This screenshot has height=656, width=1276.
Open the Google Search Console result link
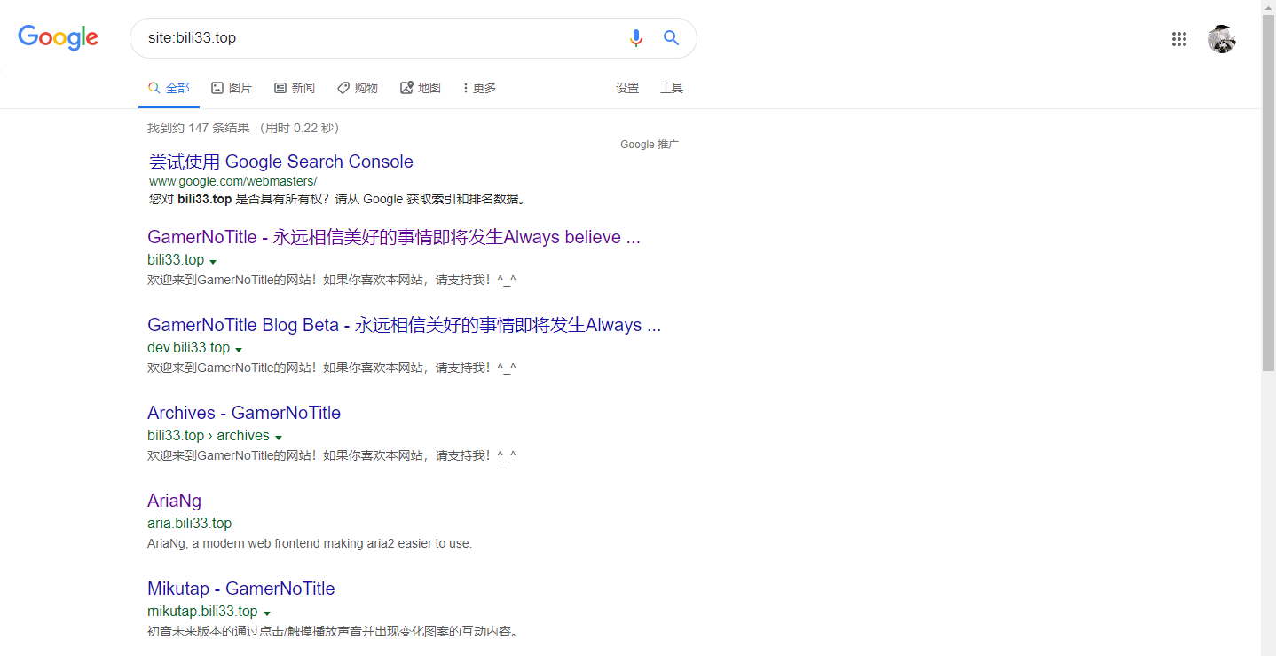281,162
